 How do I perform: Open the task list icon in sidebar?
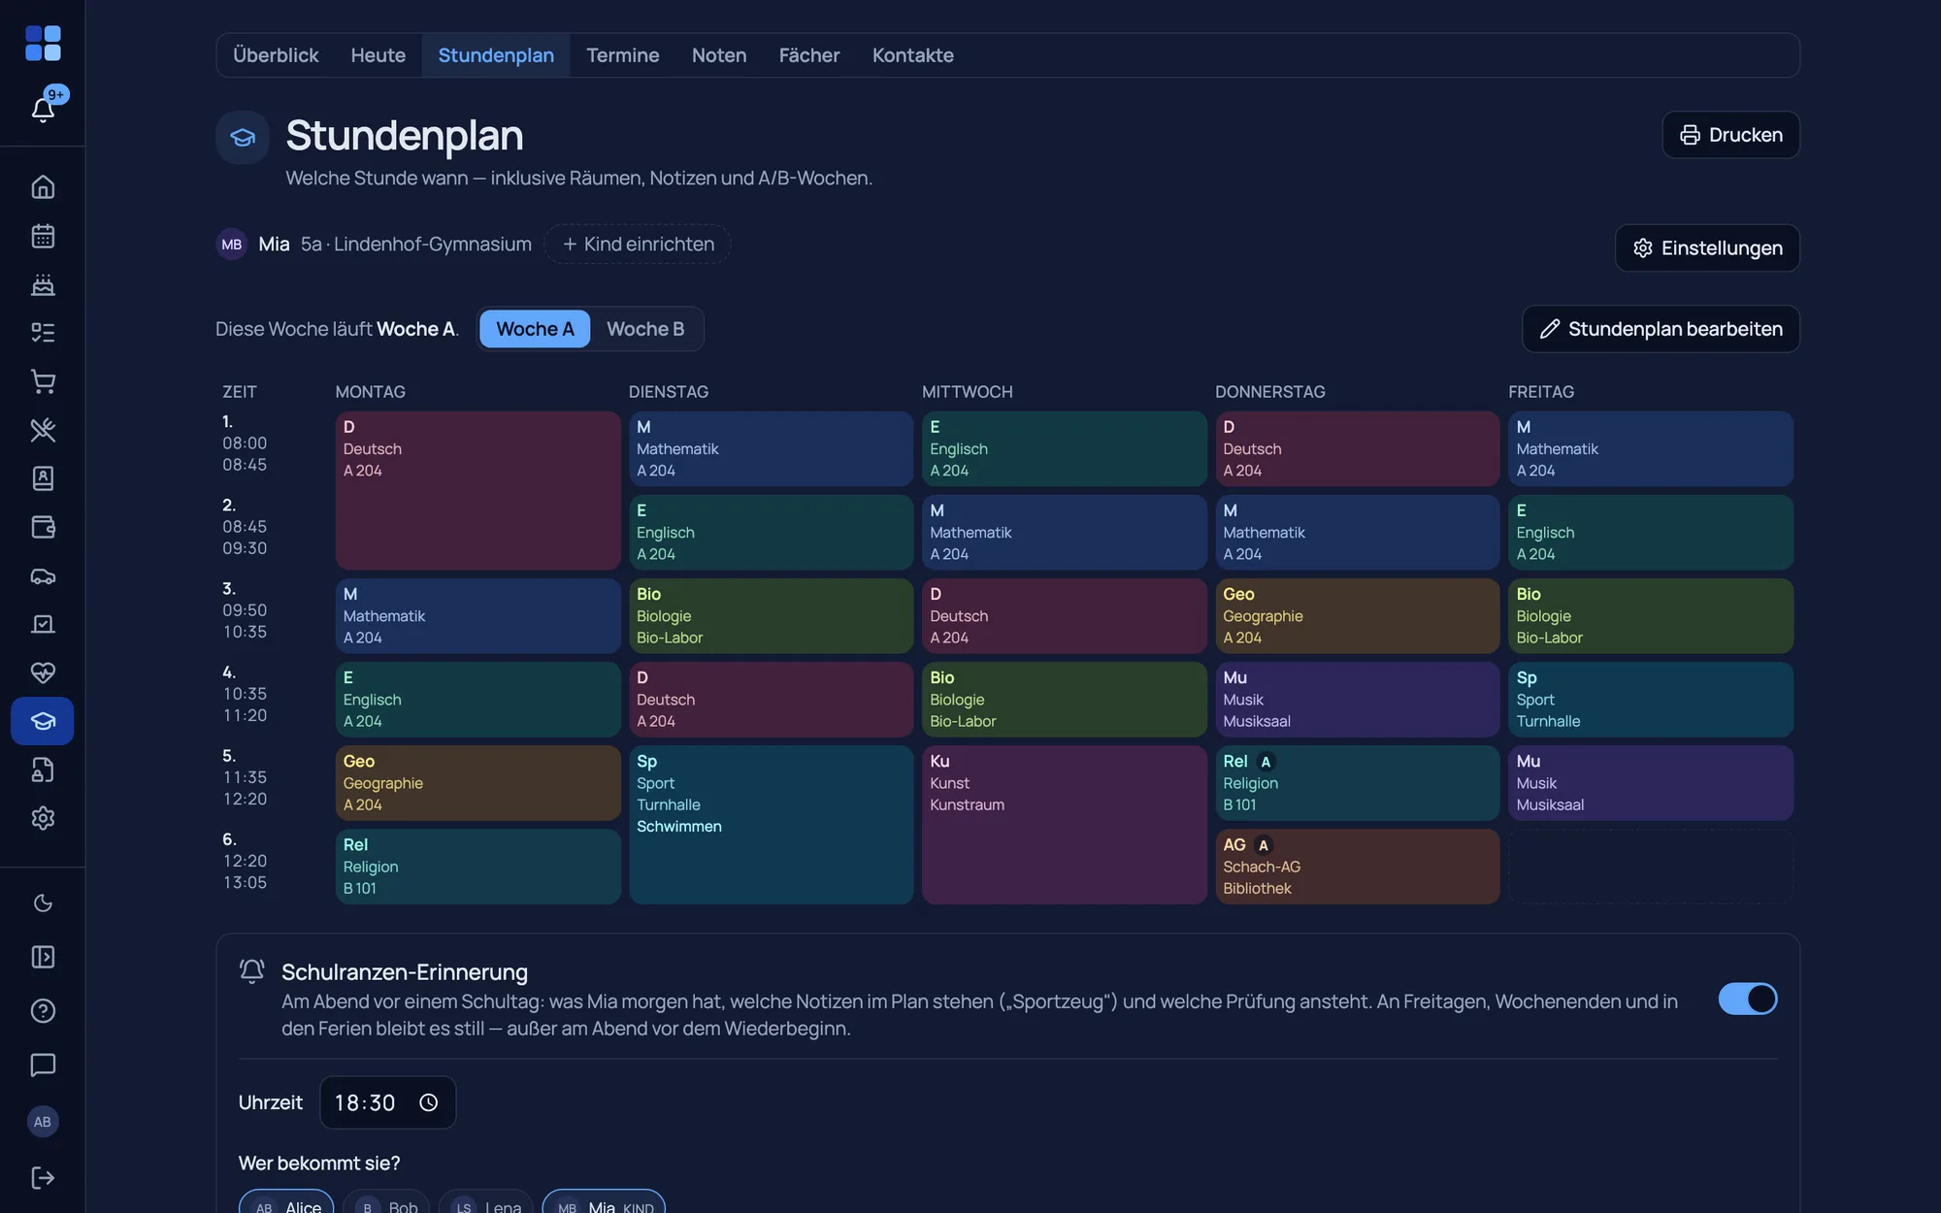coord(43,333)
